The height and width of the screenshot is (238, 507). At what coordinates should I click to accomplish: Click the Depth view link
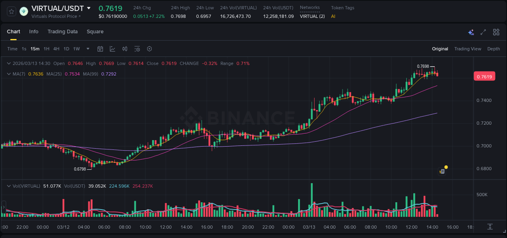[493, 48]
